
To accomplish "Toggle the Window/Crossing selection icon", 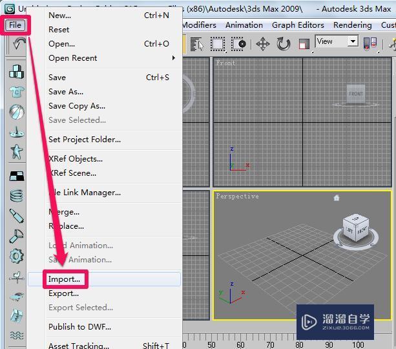I will [x=238, y=44].
